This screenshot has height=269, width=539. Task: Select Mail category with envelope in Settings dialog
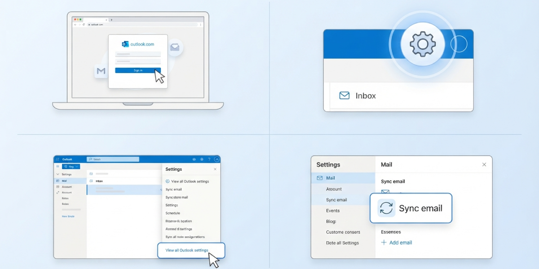[343, 178]
